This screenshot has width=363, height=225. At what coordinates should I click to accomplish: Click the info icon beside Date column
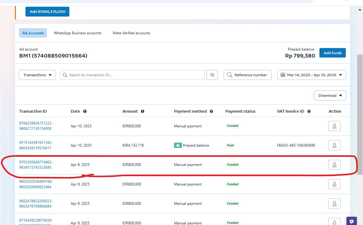pos(85,111)
